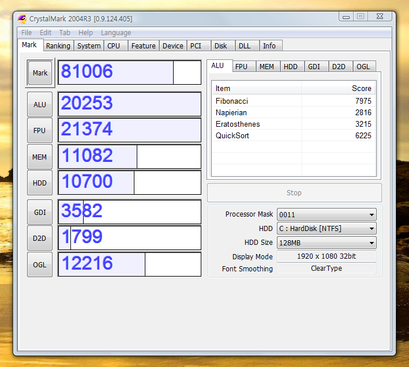The width and height of the screenshot is (409, 367).
Task: Click the total Mark score bar 81006
Action: (130, 73)
